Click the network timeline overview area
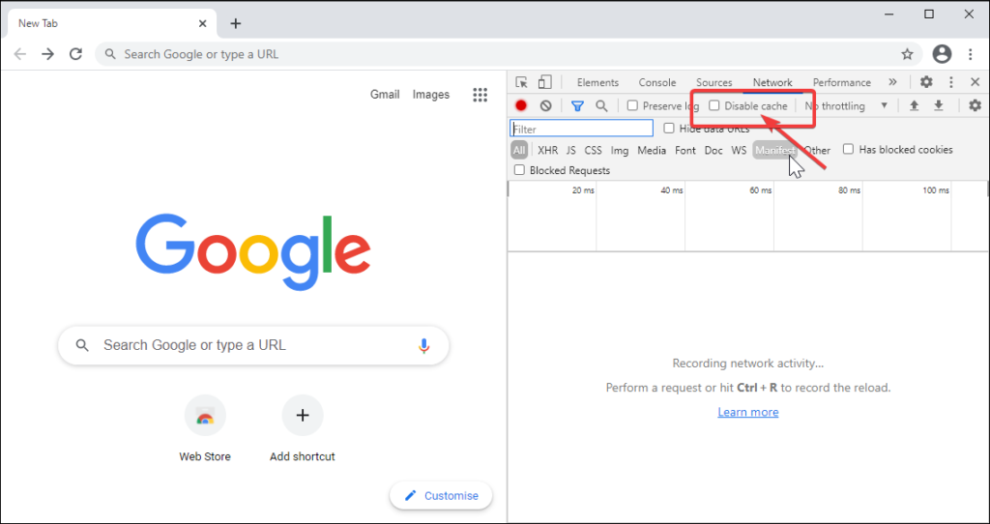Viewport: 990px width, 524px height. (x=748, y=216)
